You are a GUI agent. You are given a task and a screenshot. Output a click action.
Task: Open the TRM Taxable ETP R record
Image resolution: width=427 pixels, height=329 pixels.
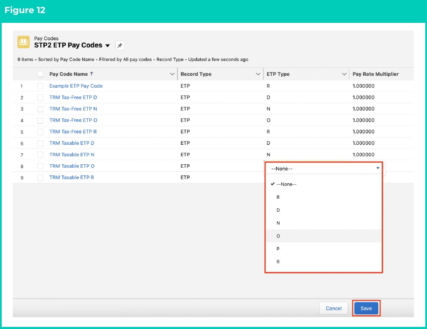(x=72, y=177)
